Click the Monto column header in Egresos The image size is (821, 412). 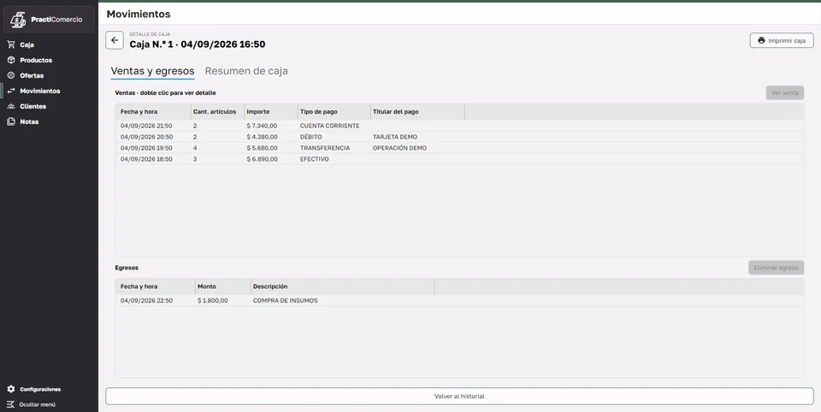pos(223,286)
